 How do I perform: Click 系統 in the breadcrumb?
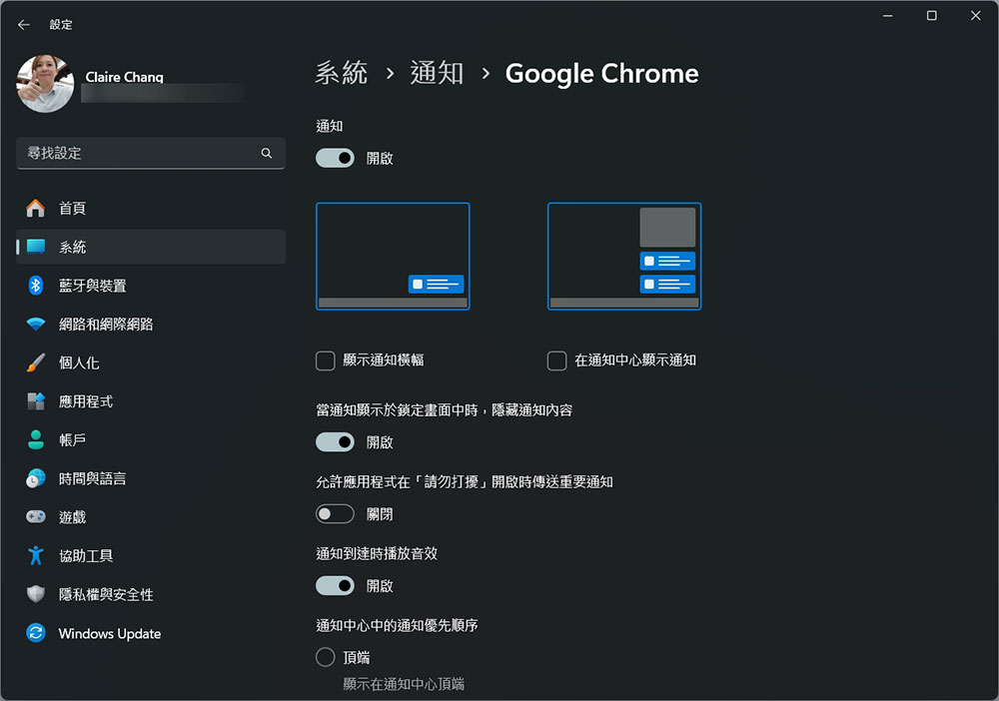tap(342, 73)
